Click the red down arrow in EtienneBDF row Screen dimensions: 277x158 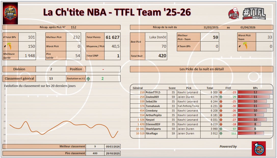coord(221,124)
